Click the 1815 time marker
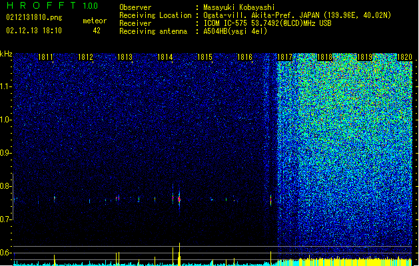 point(205,57)
